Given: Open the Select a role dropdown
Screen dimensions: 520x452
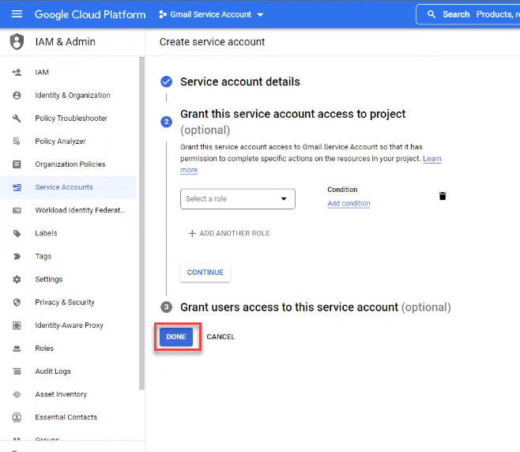Looking at the screenshot, I should [x=237, y=199].
